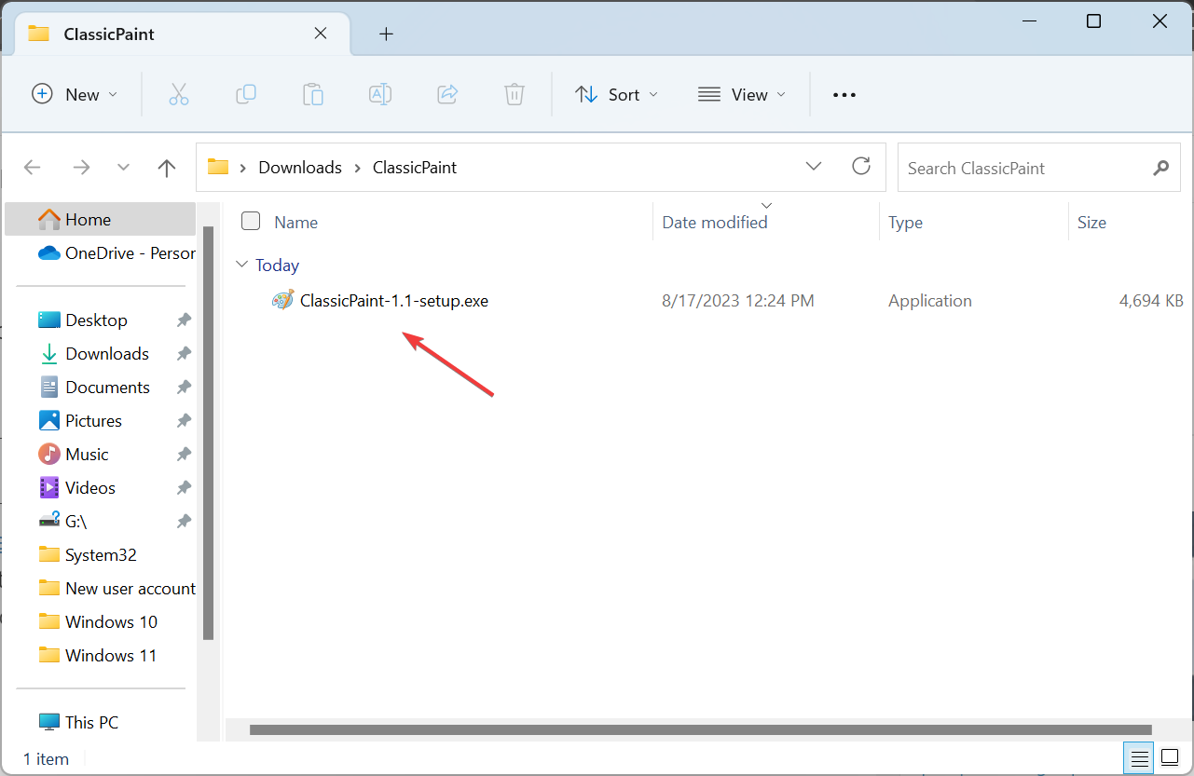Click the folder icon in address bar
The image size is (1194, 776).
click(x=218, y=167)
